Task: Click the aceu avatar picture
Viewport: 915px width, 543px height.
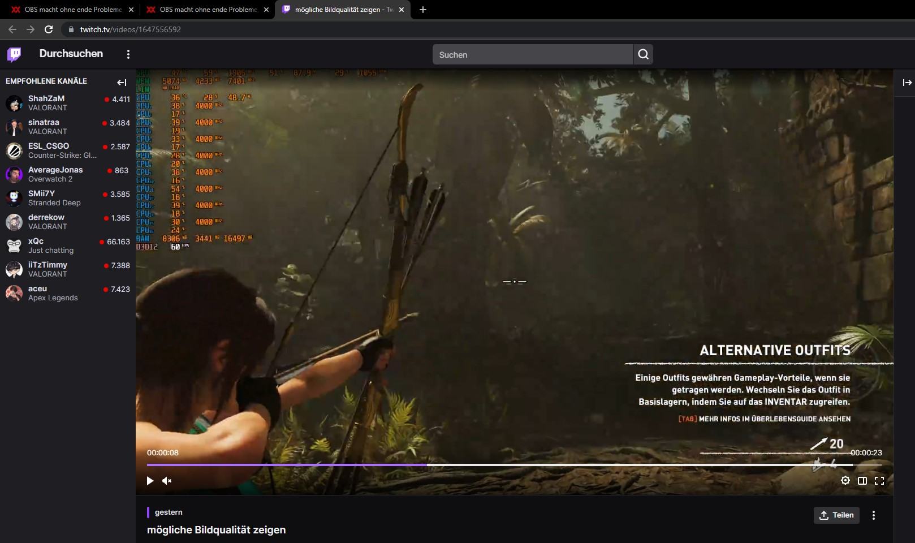Action: pos(14,293)
